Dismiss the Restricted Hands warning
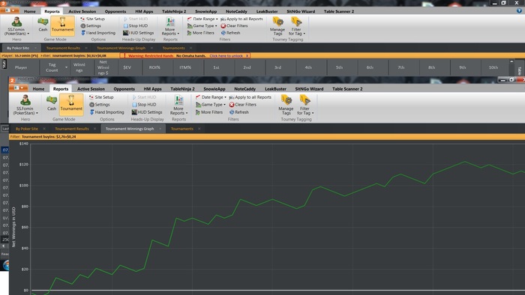 pyautogui.click(x=247, y=56)
